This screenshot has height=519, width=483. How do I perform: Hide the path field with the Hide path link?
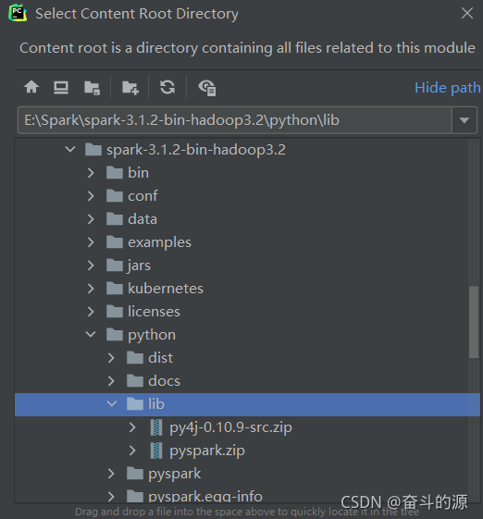(447, 88)
